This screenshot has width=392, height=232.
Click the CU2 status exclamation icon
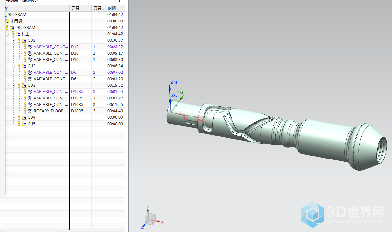click(19, 66)
